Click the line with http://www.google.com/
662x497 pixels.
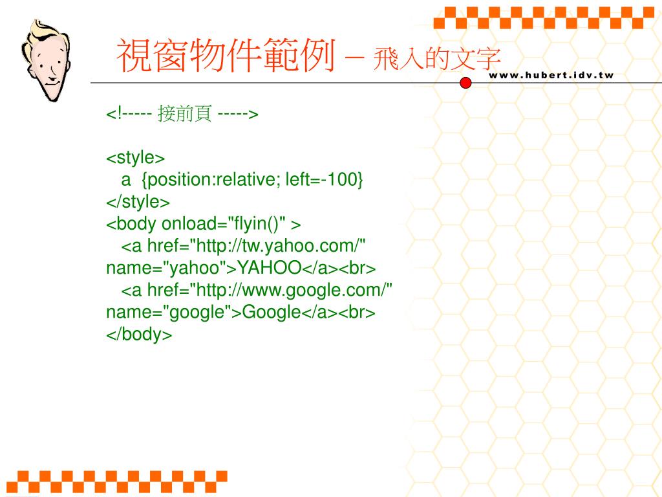pos(257,290)
